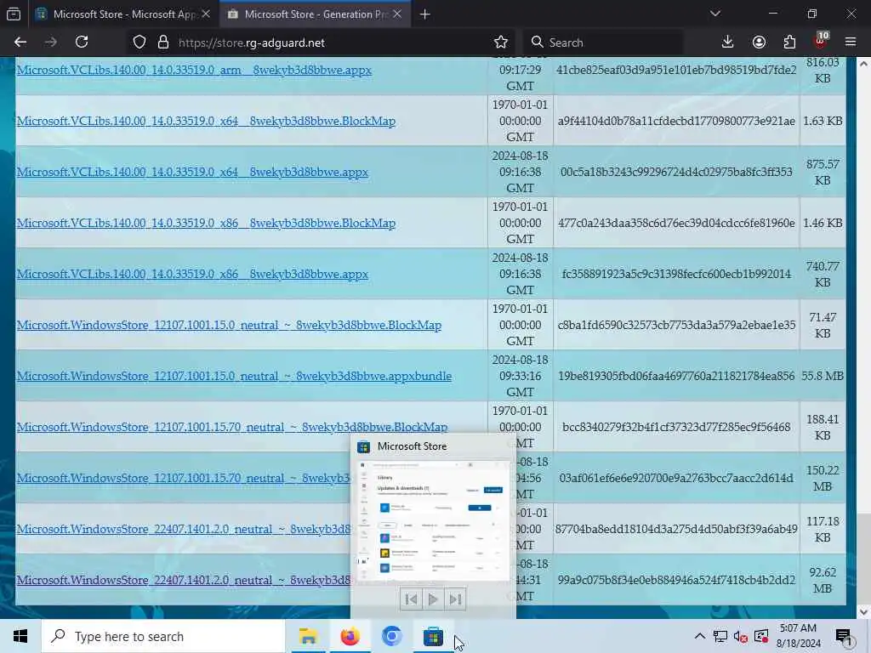Click the Firefox Search box
871x653 pixels.
[603, 43]
